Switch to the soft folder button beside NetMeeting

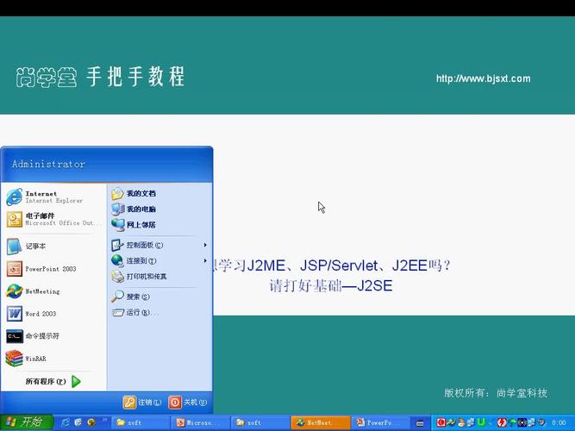pos(260,422)
